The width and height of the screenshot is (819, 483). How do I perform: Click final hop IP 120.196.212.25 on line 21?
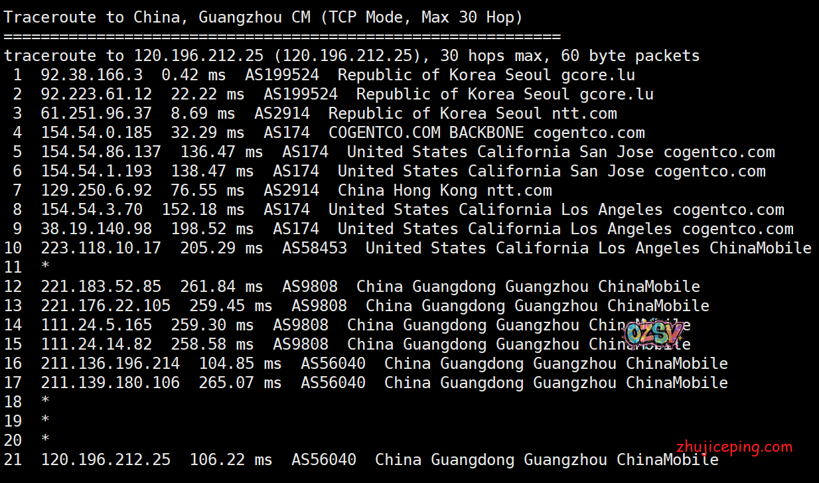click(106, 460)
